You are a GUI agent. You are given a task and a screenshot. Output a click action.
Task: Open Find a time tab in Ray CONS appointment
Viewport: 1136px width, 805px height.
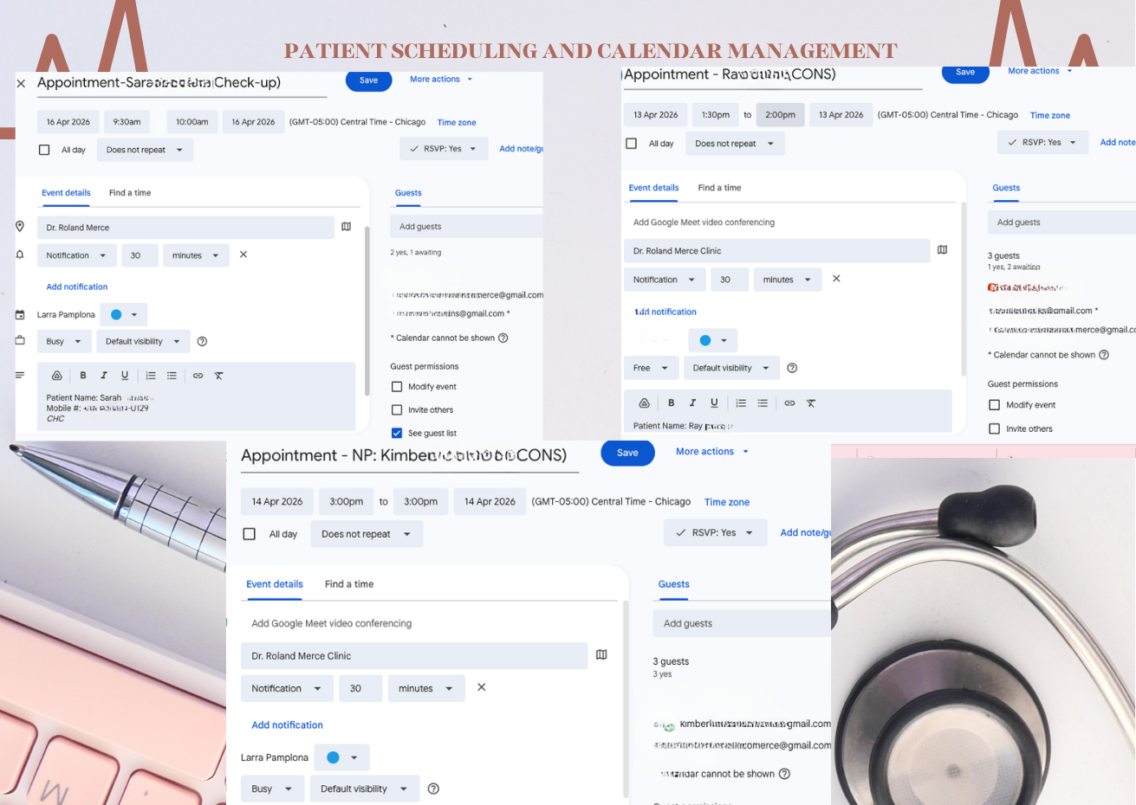click(719, 188)
